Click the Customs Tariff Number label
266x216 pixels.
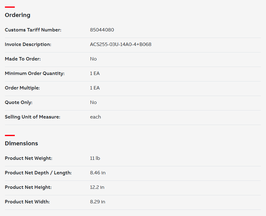(33, 30)
